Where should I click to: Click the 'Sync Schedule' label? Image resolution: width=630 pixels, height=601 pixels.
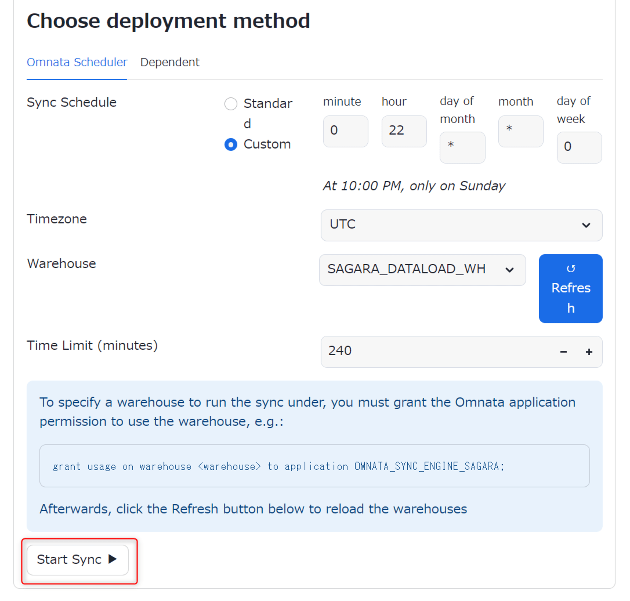tap(72, 102)
